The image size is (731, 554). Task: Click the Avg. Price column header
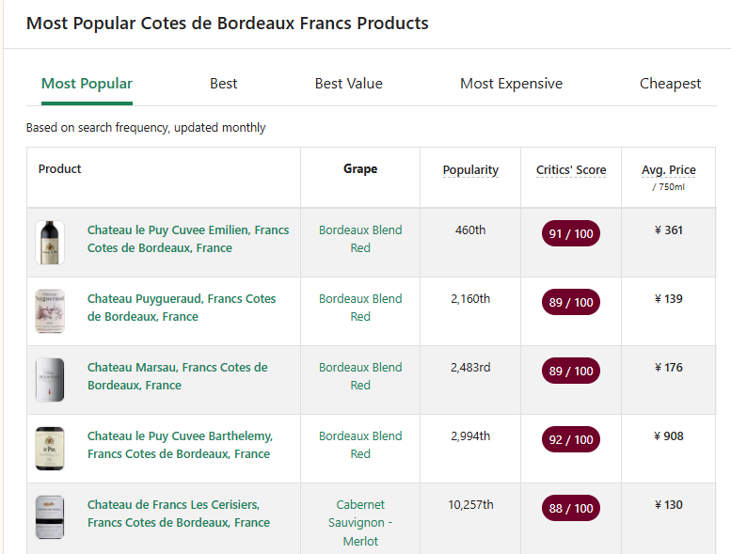(x=669, y=170)
